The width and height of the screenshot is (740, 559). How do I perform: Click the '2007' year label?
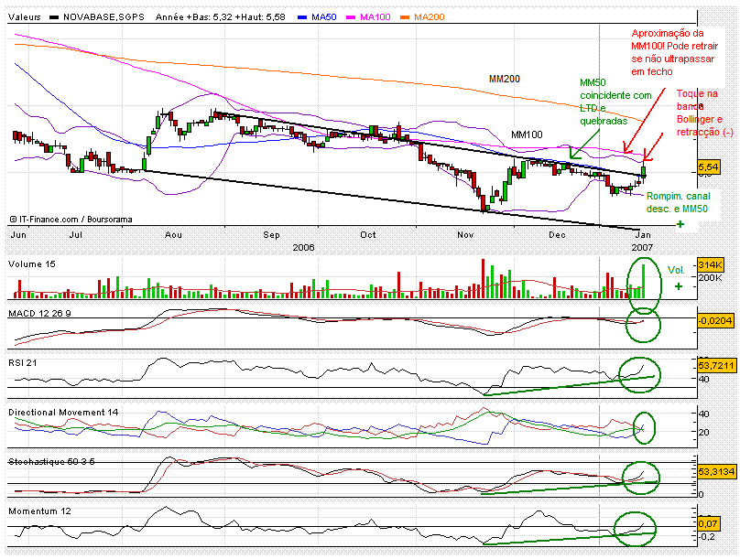642,247
